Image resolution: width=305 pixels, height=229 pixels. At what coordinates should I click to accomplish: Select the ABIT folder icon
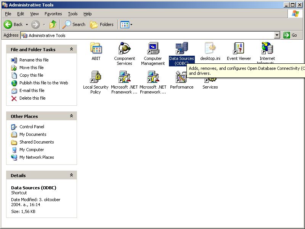[x=96, y=48]
